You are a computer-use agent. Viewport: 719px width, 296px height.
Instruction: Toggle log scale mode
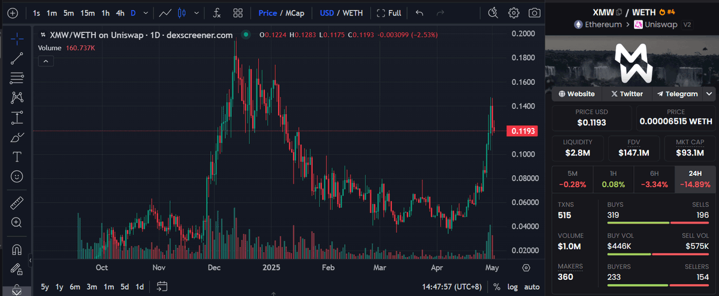[x=513, y=286]
